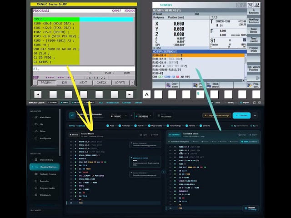This screenshot has width=291, height=218.
Task: Click the Normalize pipeline step
Action: [124, 126]
